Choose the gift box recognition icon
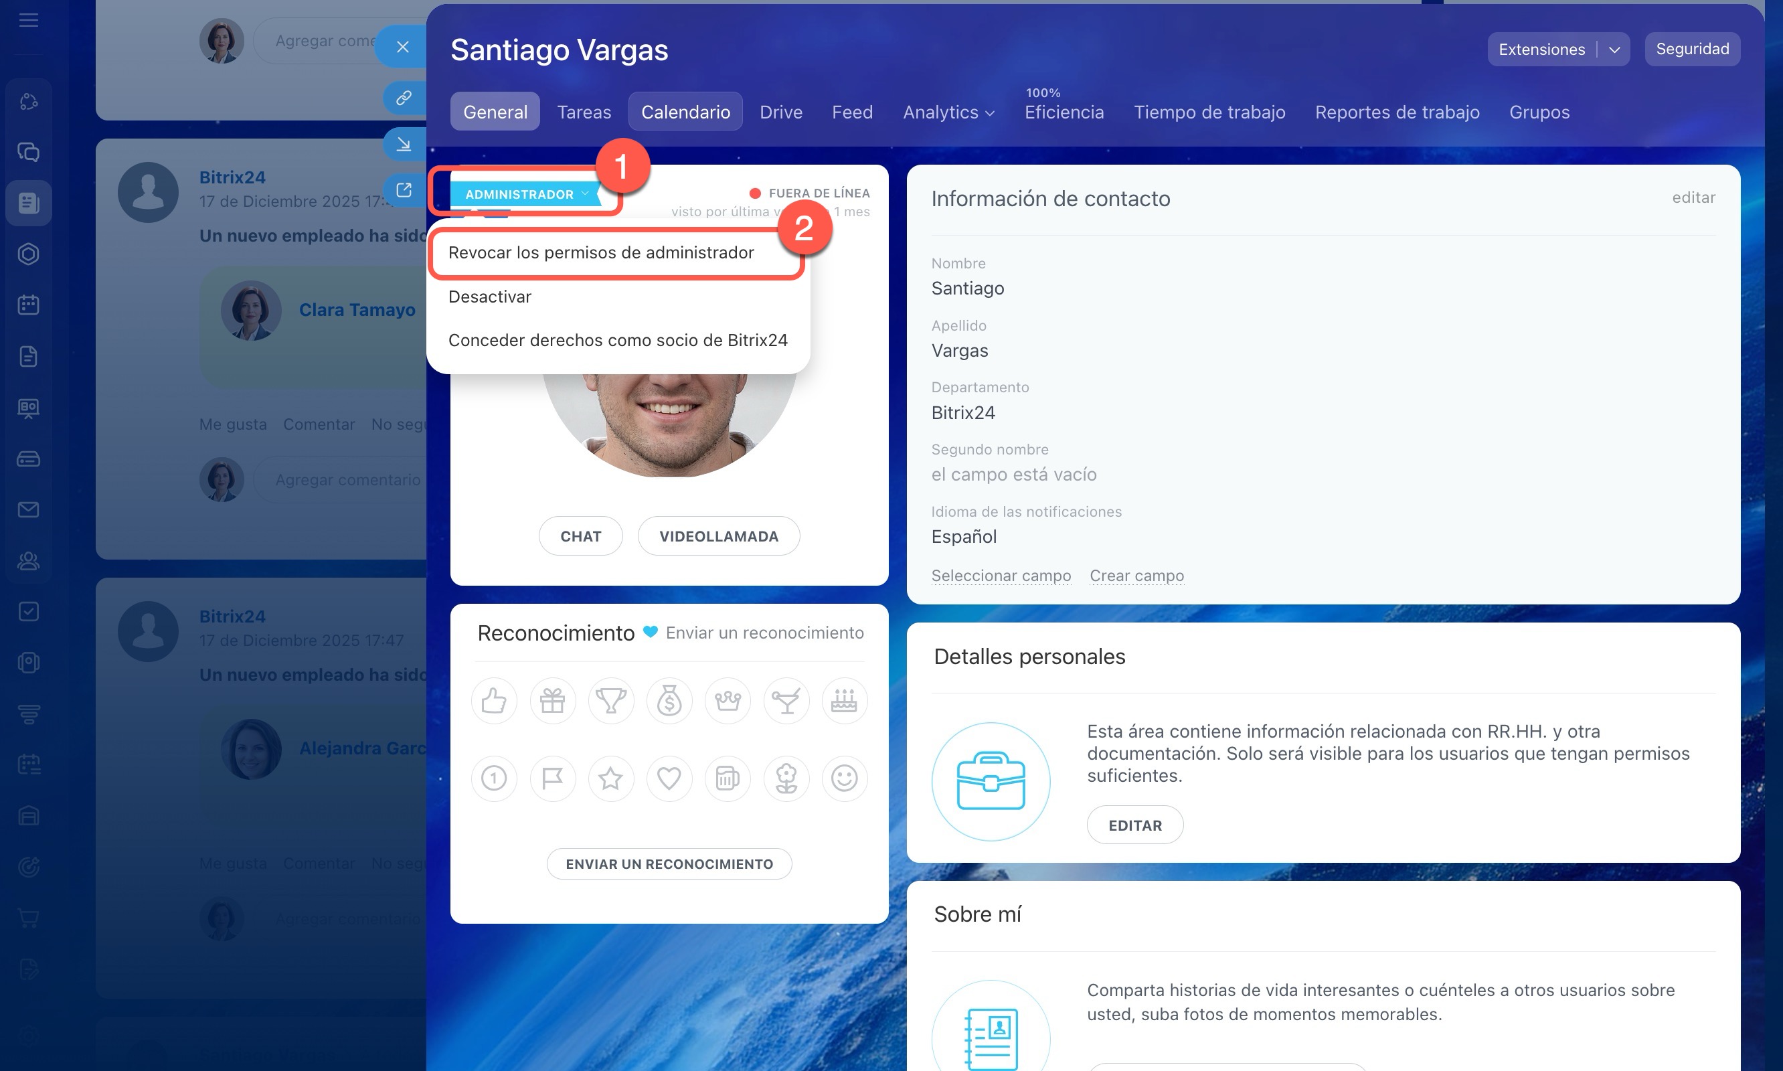Screen dimensions: 1783x1071 [552, 700]
